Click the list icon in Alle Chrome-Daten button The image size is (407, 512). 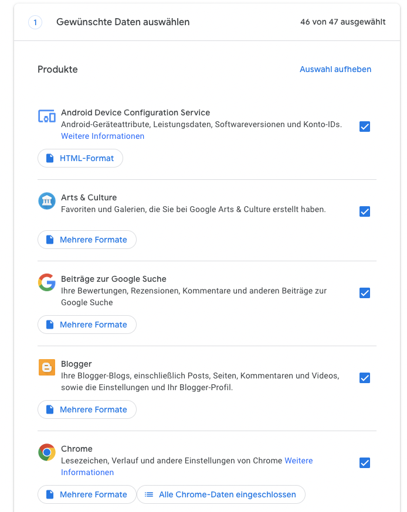click(x=149, y=494)
